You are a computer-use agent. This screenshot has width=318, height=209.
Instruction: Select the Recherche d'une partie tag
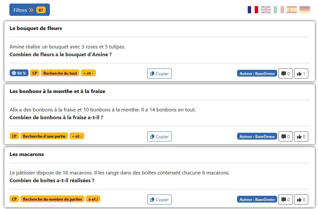(44, 136)
